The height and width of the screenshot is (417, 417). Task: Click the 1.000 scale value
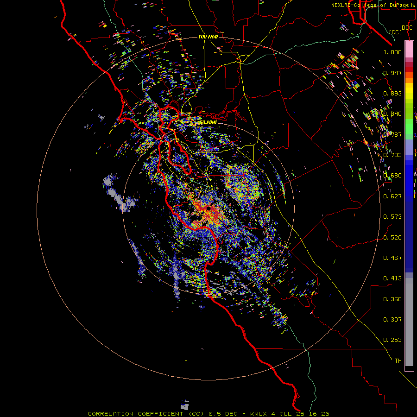pos(392,52)
